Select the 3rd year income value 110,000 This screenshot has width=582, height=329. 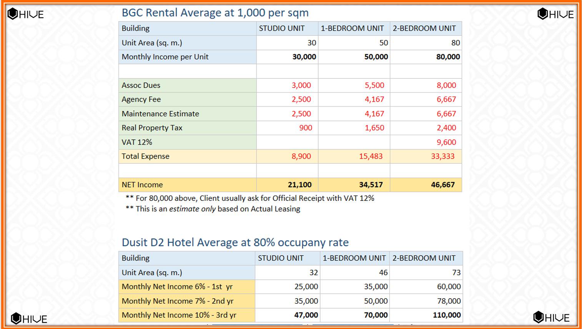click(x=446, y=315)
